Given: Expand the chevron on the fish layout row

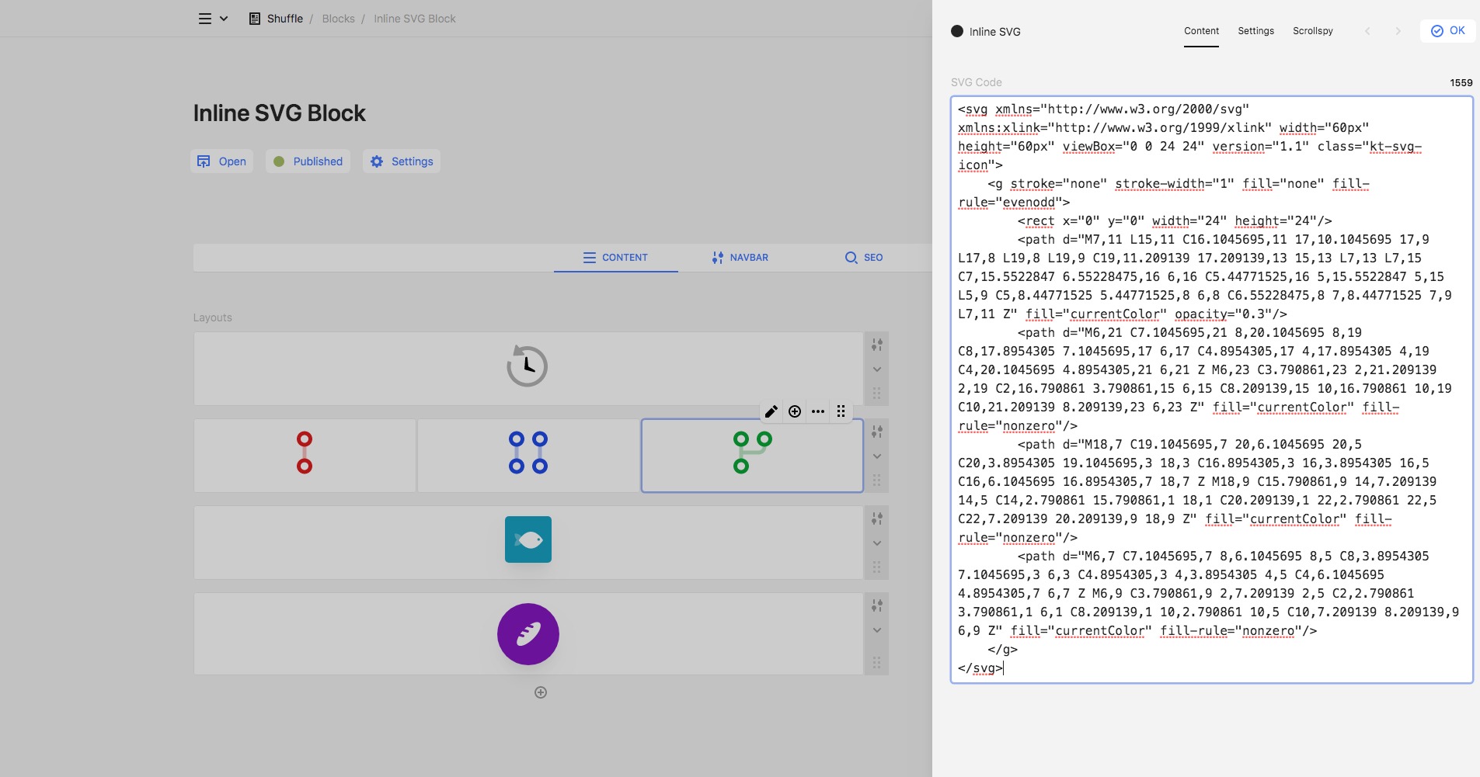Looking at the screenshot, I should pos(876,543).
